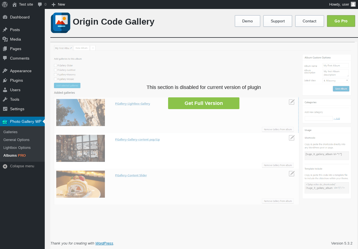Remove P.Gallery-Lightbox-Gallery from album

[278, 129]
